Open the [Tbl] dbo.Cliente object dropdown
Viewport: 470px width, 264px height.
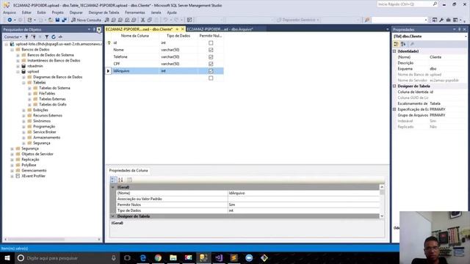466,37
